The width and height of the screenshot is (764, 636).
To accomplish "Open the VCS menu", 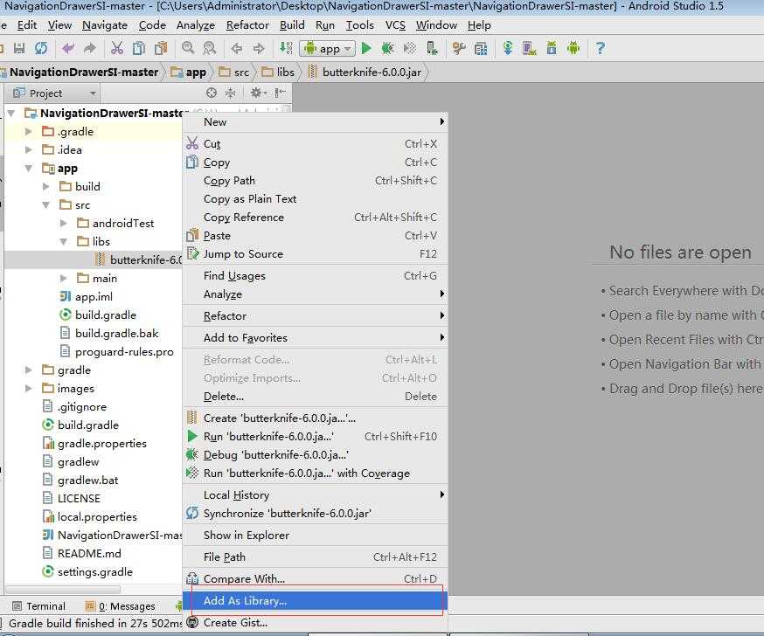I will [395, 24].
